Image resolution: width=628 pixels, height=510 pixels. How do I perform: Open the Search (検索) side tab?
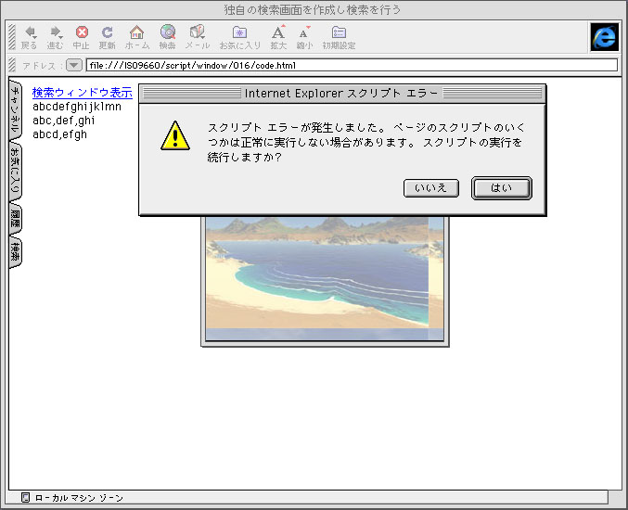[x=15, y=253]
